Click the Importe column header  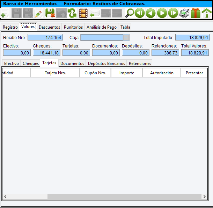[127, 73]
